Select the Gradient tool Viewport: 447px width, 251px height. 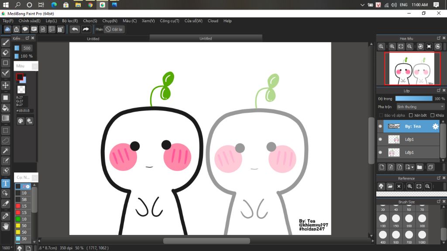5,118
